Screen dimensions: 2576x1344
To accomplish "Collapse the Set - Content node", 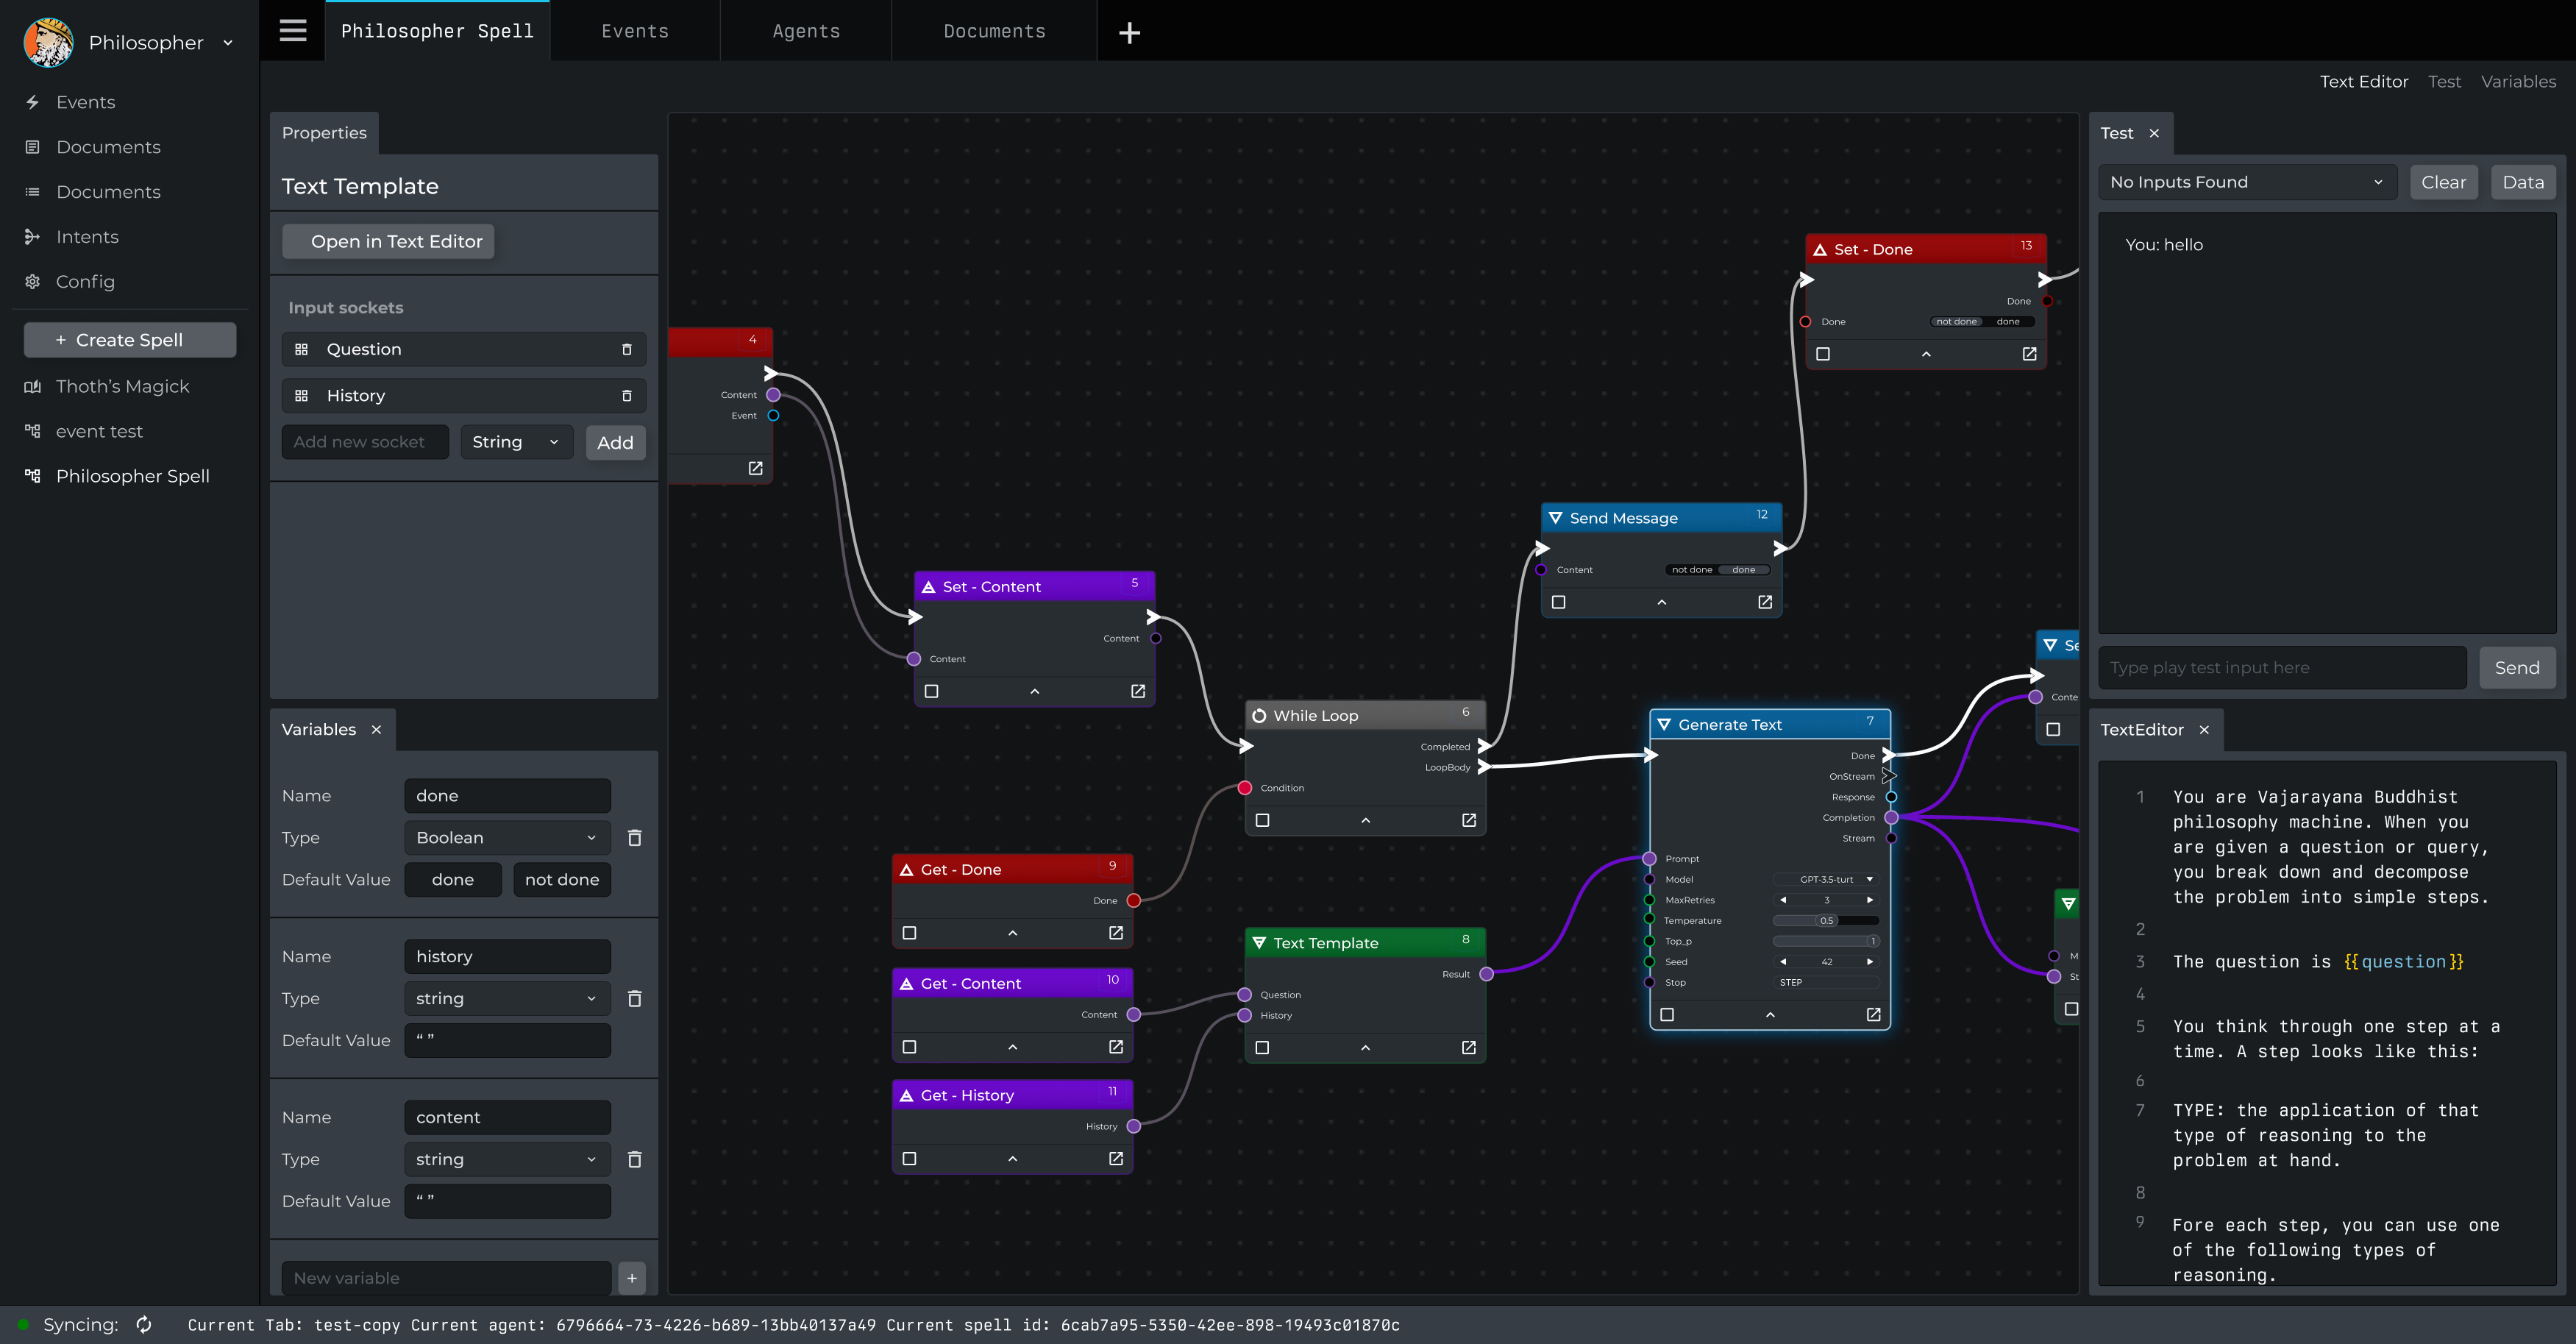I will tap(1035, 691).
